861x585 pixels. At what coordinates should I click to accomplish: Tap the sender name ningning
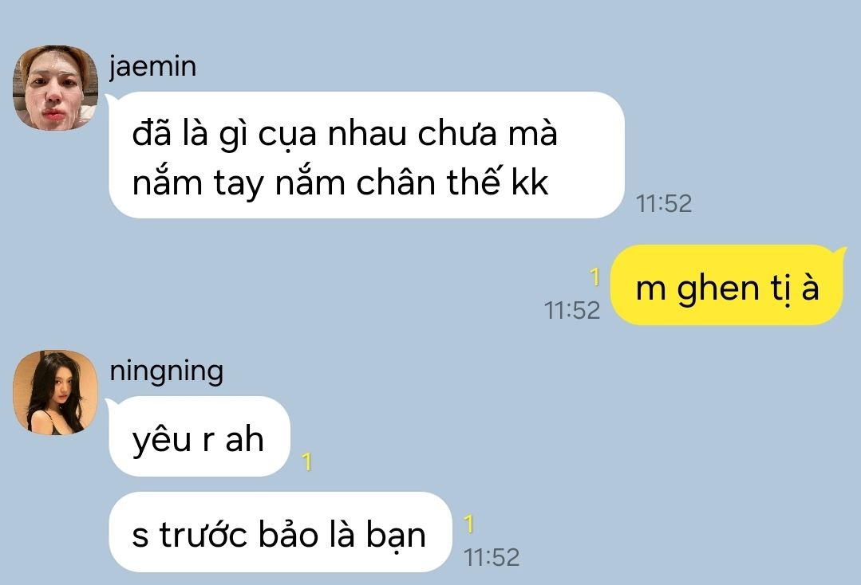[167, 372]
